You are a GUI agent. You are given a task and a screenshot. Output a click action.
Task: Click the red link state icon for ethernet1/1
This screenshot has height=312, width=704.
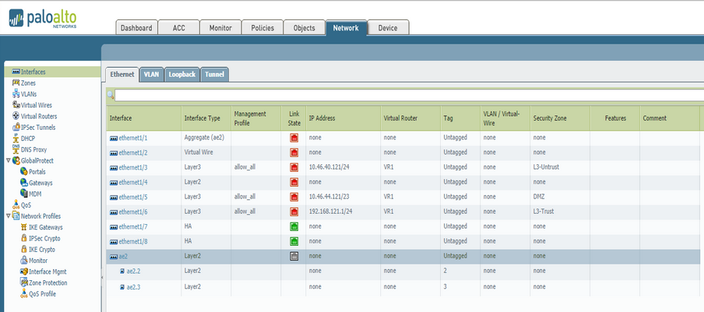click(x=294, y=138)
